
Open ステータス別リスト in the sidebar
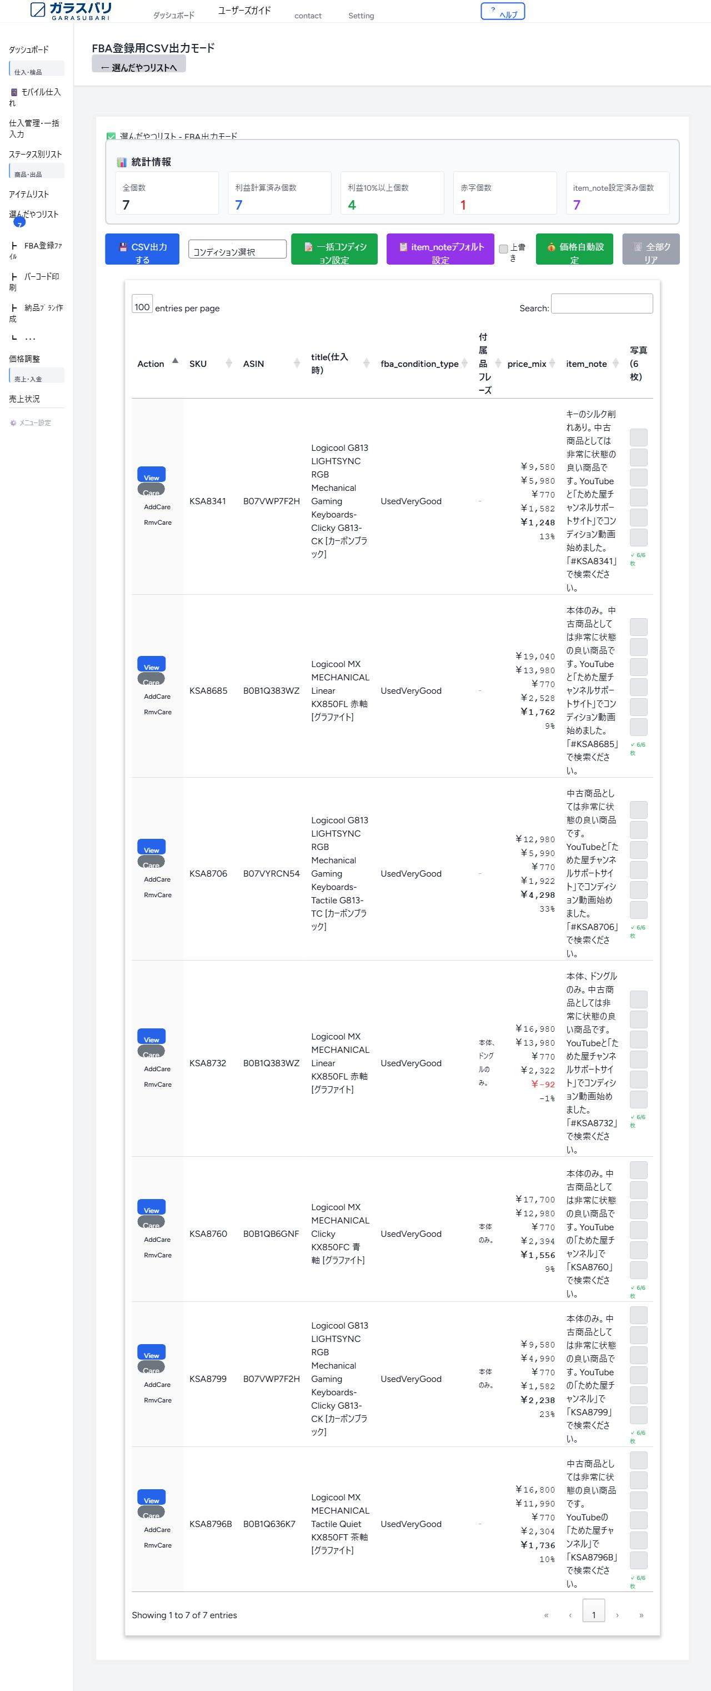[x=36, y=155]
